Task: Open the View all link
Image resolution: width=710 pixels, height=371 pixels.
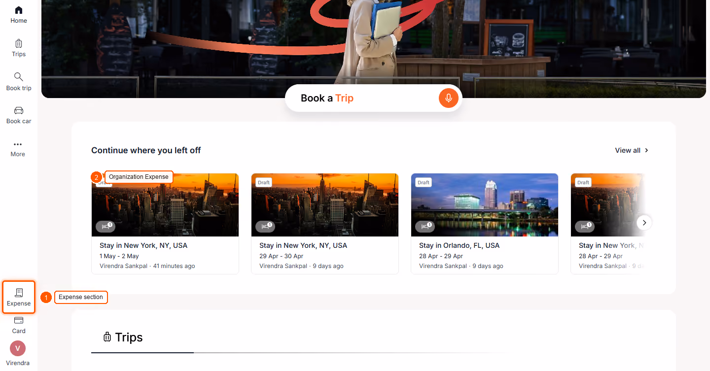Action: click(x=632, y=150)
